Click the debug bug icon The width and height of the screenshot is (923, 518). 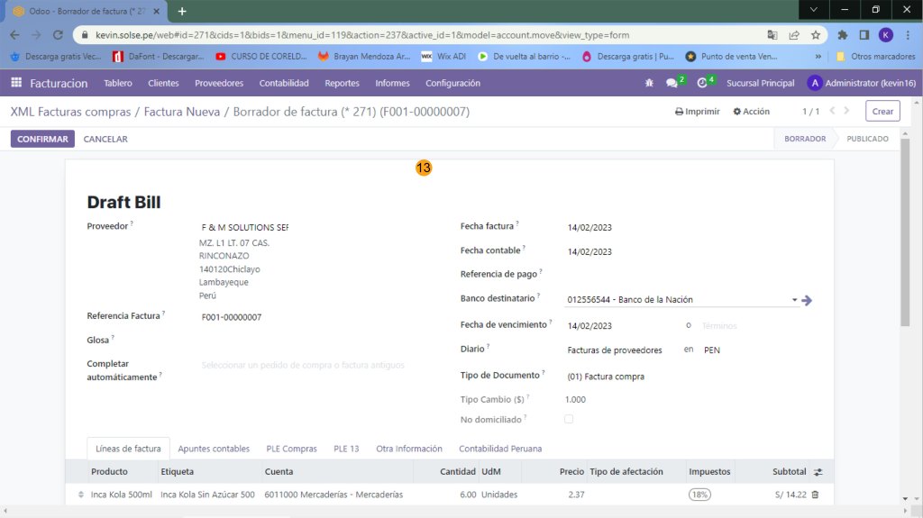point(648,83)
